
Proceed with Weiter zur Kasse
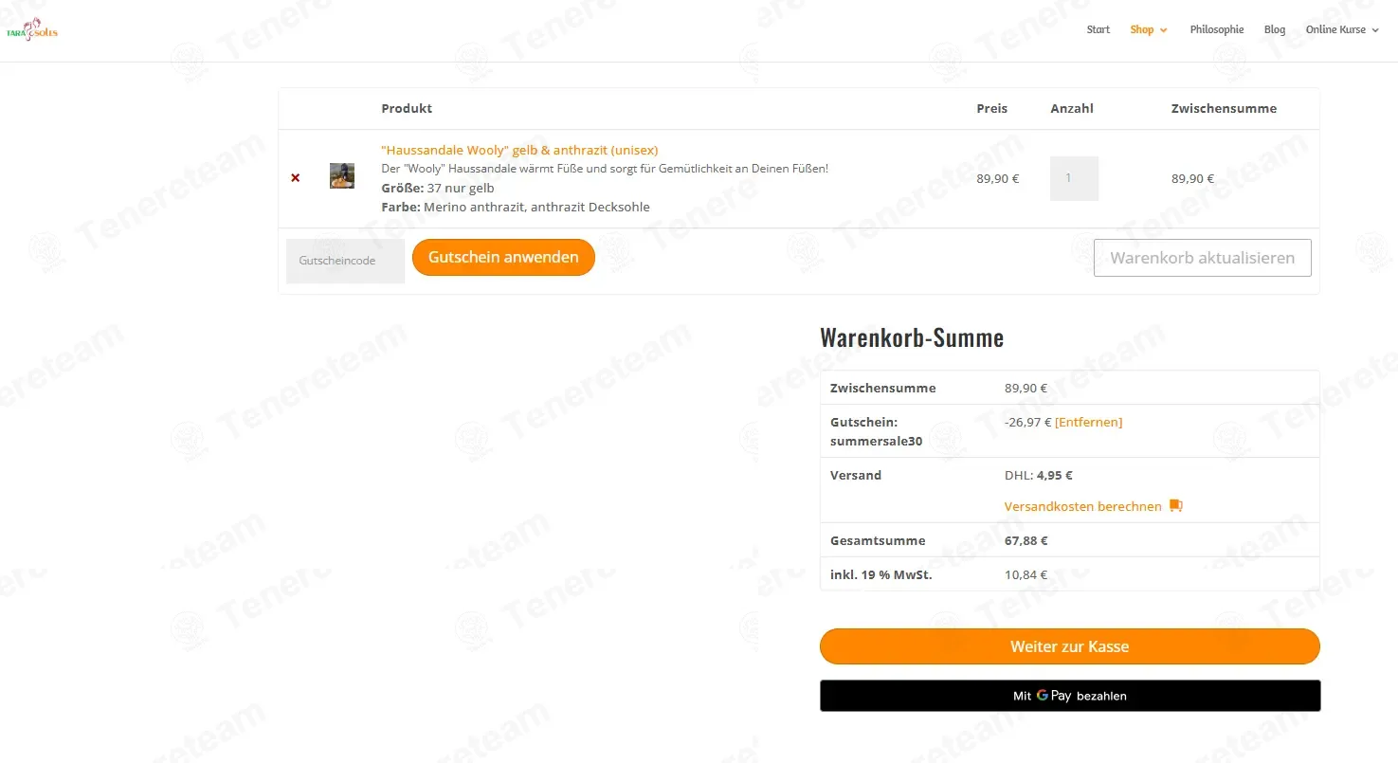click(1069, 646)
